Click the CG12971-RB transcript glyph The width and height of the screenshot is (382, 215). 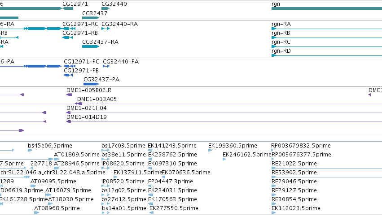[x=67, y=38]
